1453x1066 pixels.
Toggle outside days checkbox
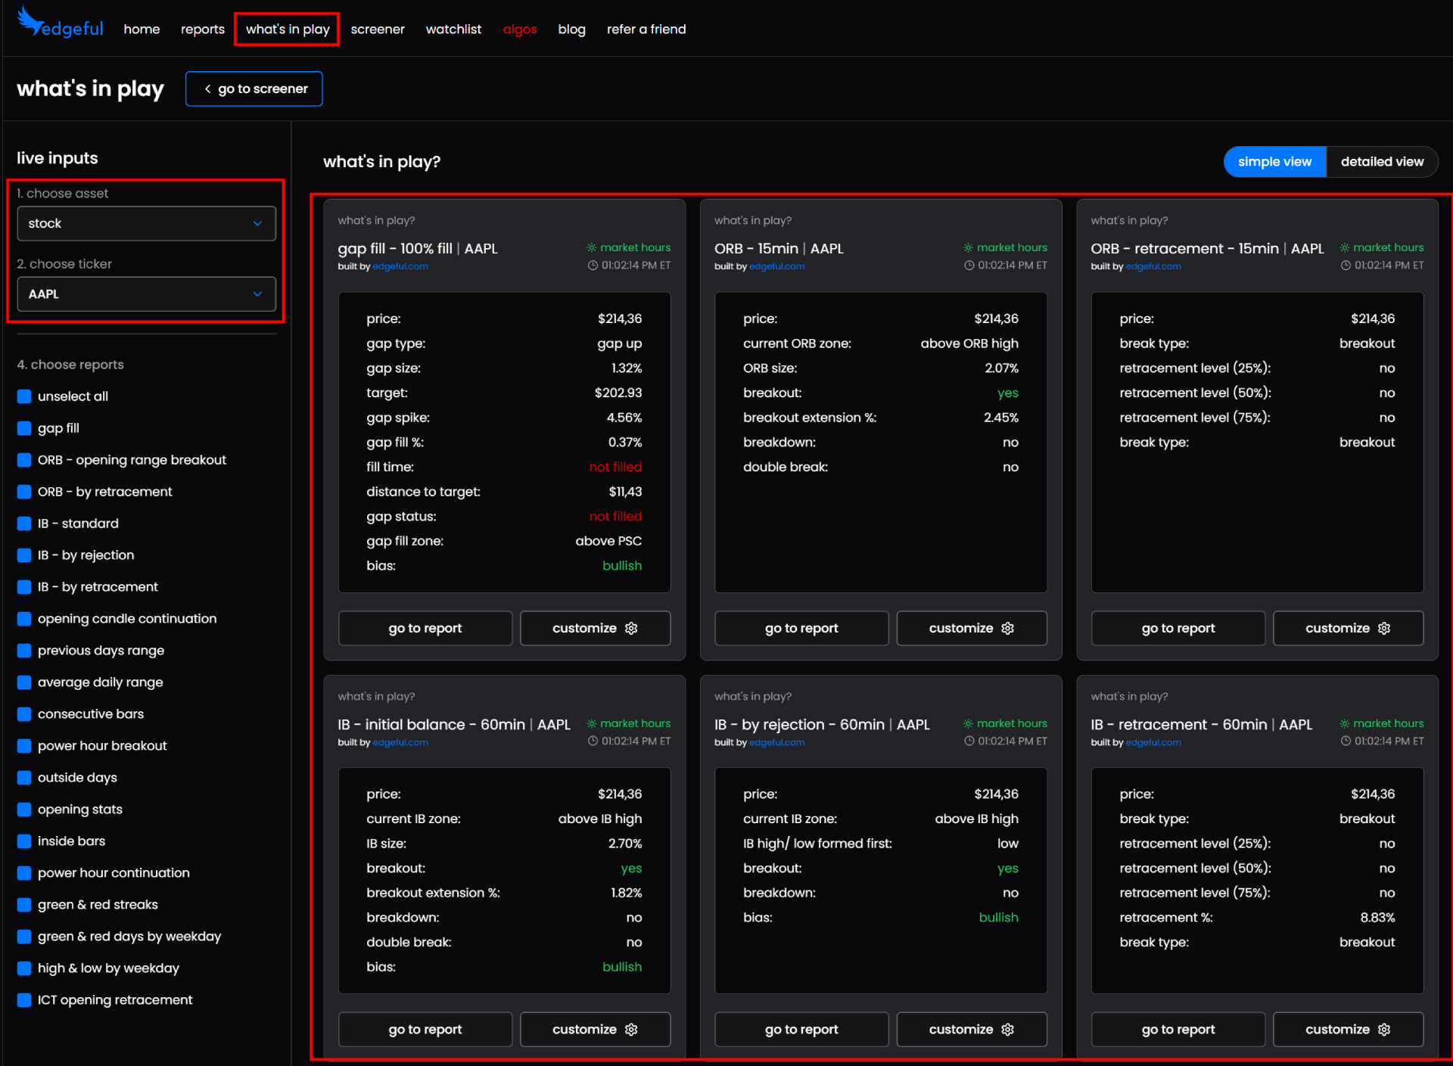click(x=24, y=778)
